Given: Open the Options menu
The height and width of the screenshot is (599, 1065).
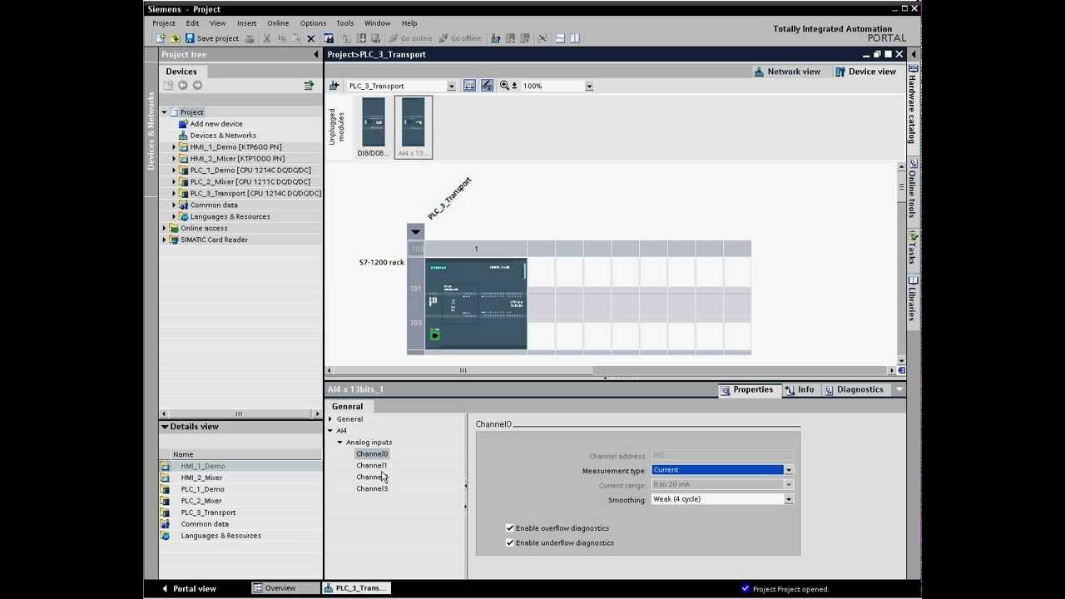Looking at the screenshot, I should [313, 23].
